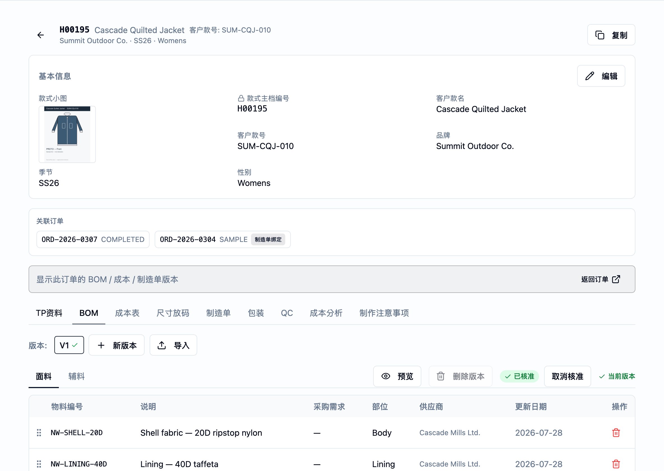Click the NW-SHELL-20D material code
Screen dimensions: 664x471
(x=76, y=433)
